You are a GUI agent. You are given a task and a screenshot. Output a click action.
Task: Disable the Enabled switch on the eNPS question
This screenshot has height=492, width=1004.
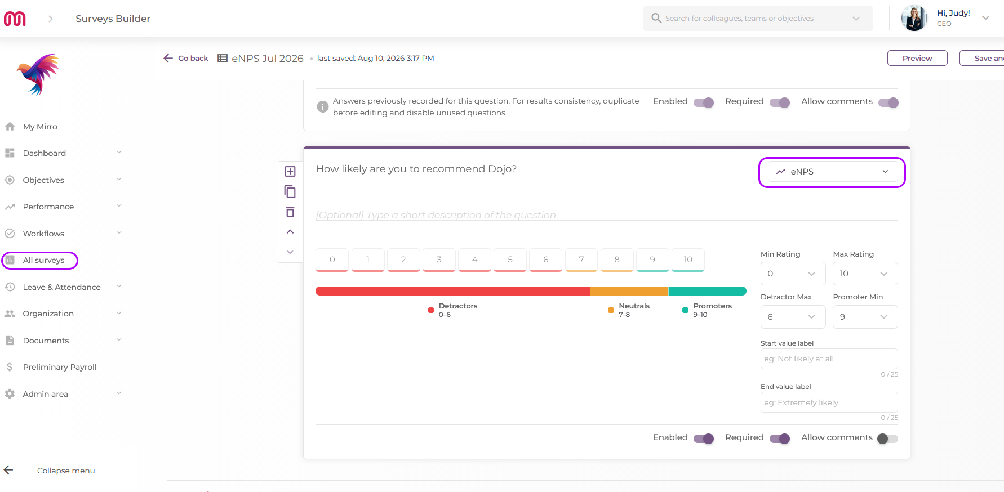point(704,439)
